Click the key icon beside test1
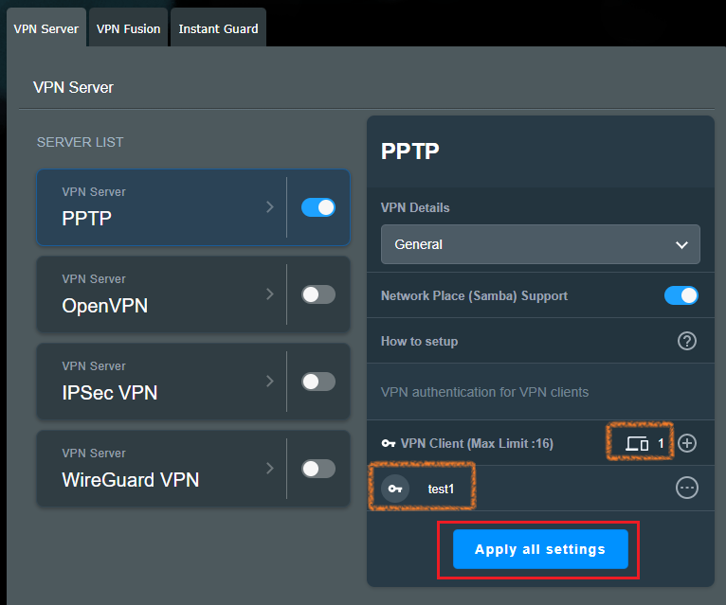 [395, 489]
